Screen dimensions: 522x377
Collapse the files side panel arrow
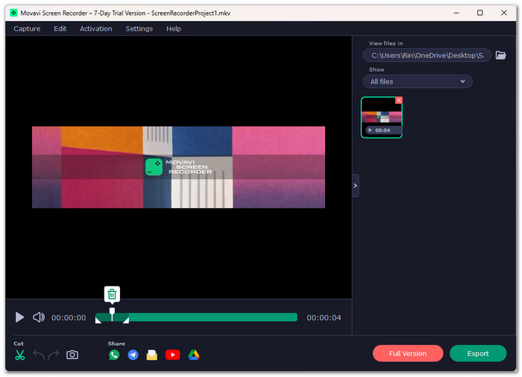pyautogui.click(x=355, y=186)
